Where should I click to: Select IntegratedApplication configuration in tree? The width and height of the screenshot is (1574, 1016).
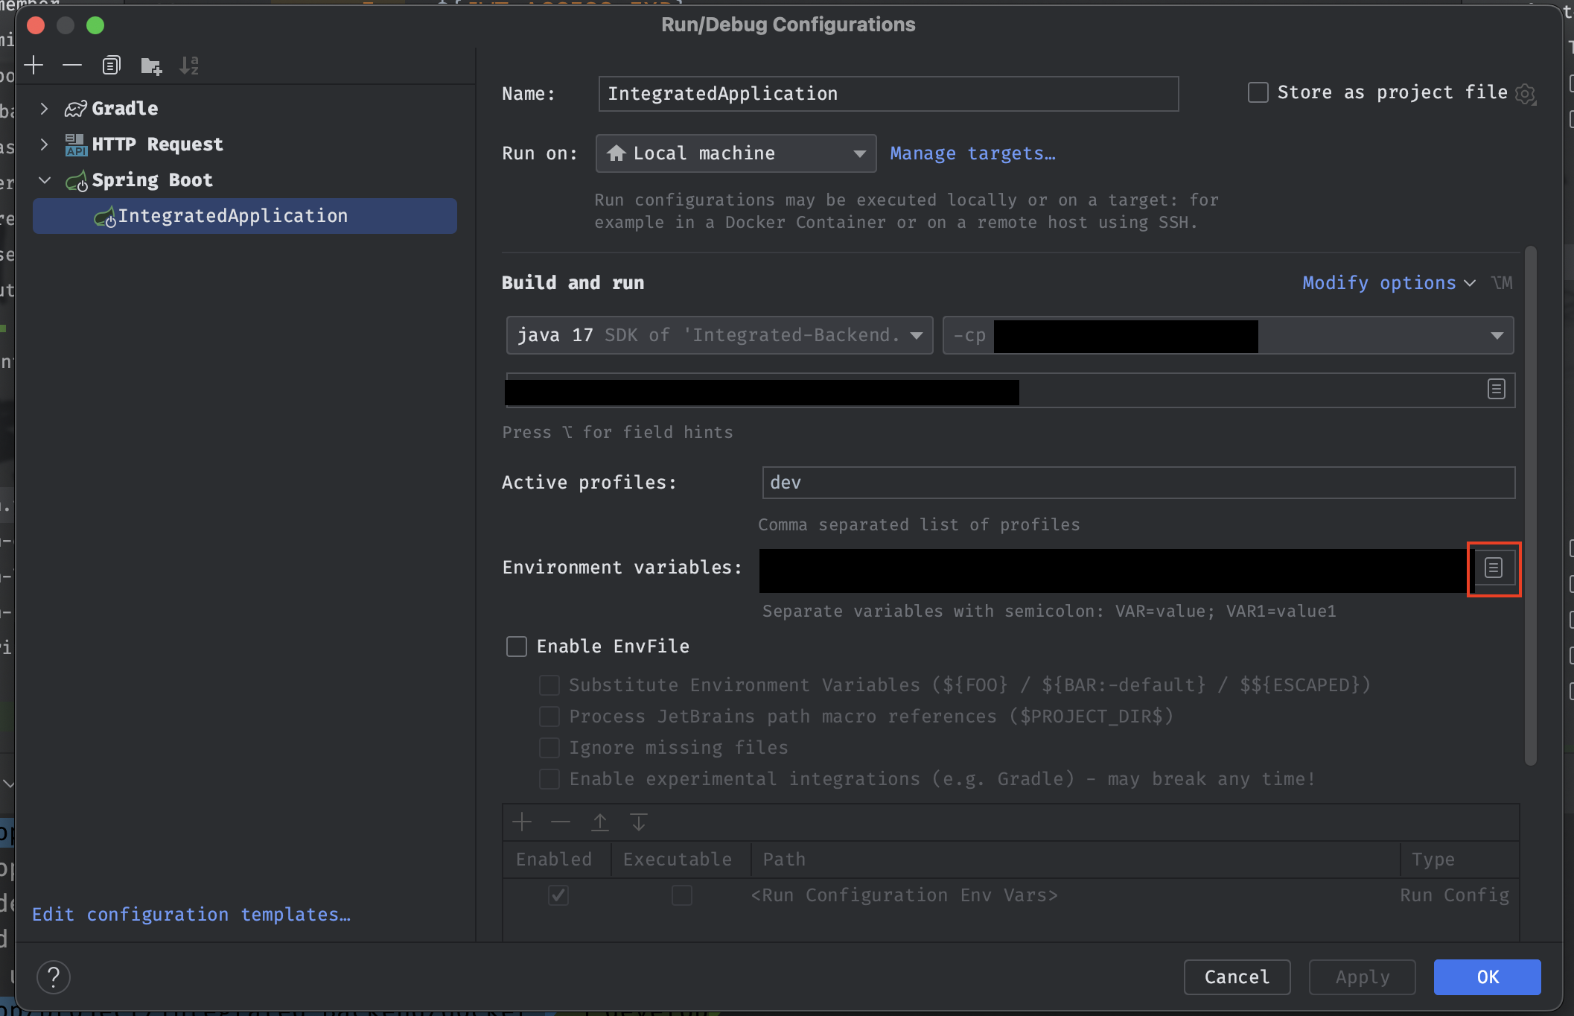click(x=232, y=216)
